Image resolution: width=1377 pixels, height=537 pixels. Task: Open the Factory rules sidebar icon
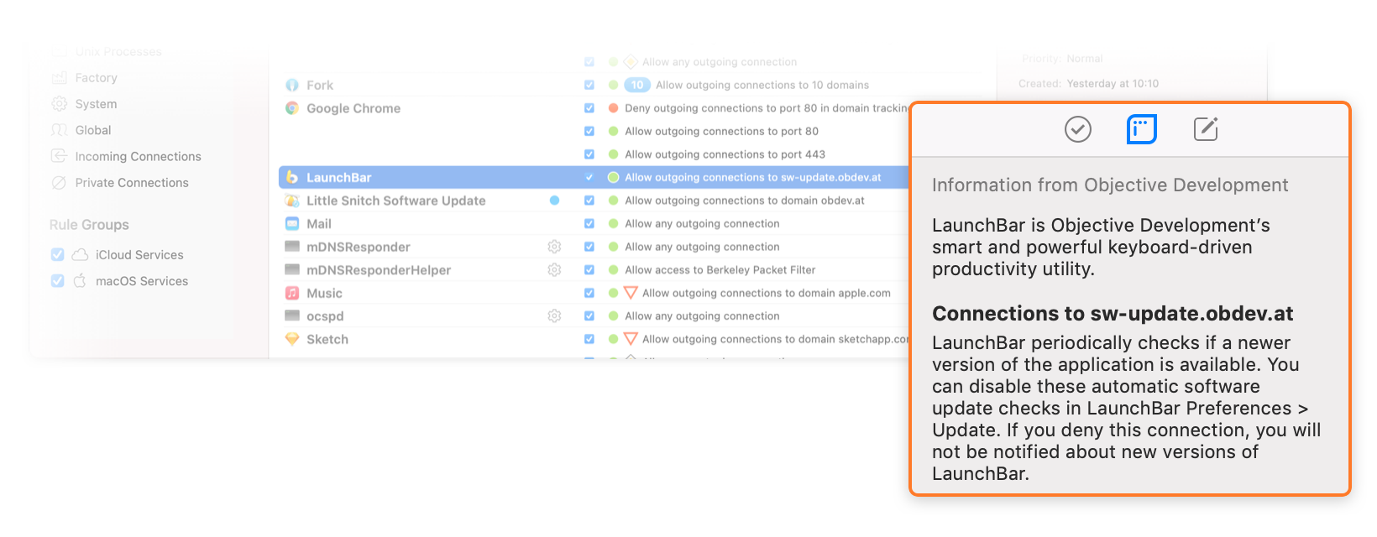click(59, 78)
